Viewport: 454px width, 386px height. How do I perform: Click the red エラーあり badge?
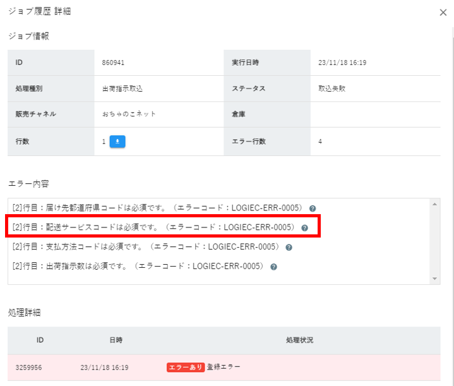[x=185, y=366]
